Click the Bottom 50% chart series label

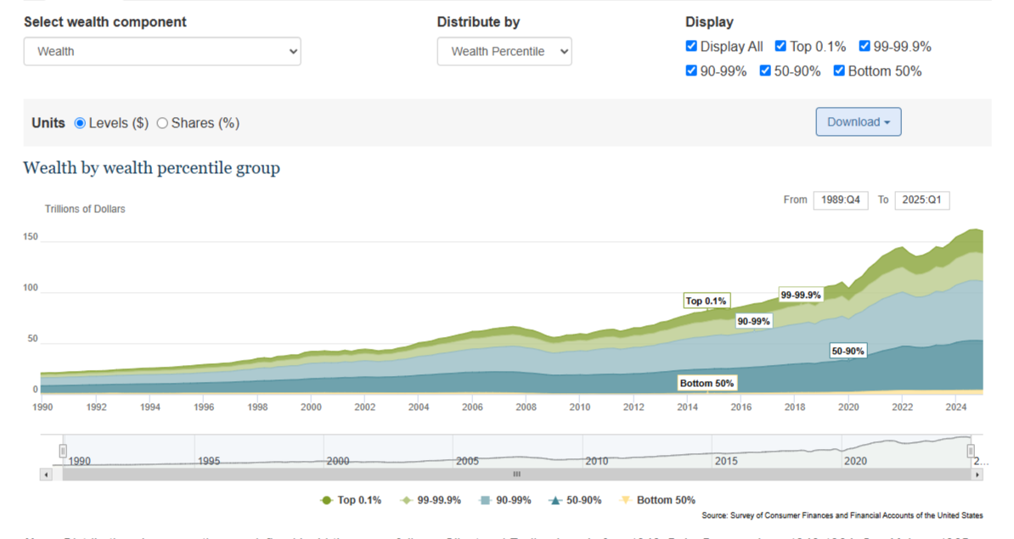pyautogui.click(x=707, y=384)
